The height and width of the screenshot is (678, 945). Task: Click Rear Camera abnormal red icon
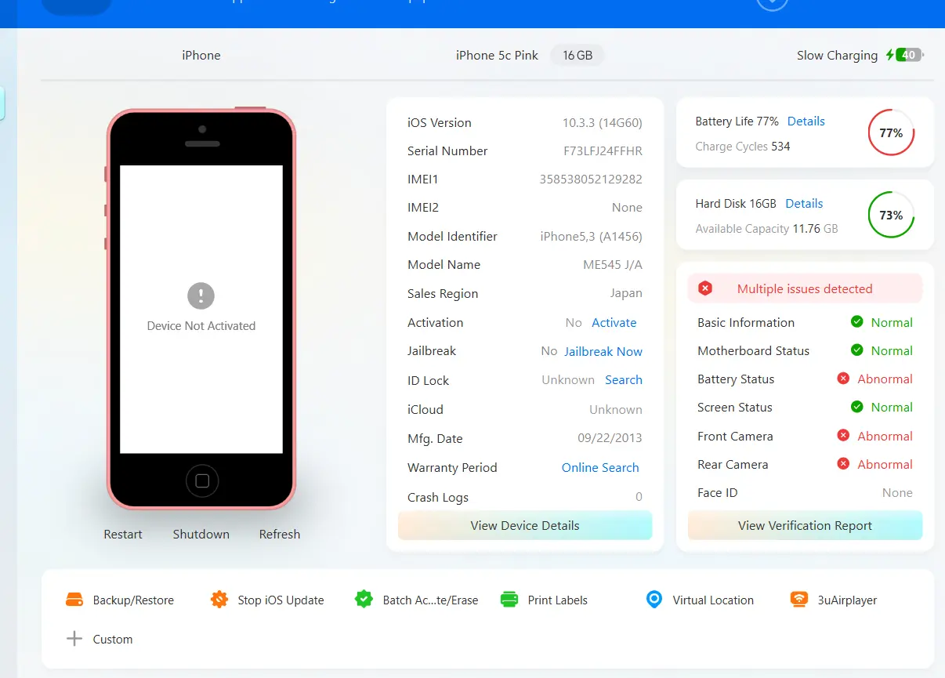tap(843, 464)
